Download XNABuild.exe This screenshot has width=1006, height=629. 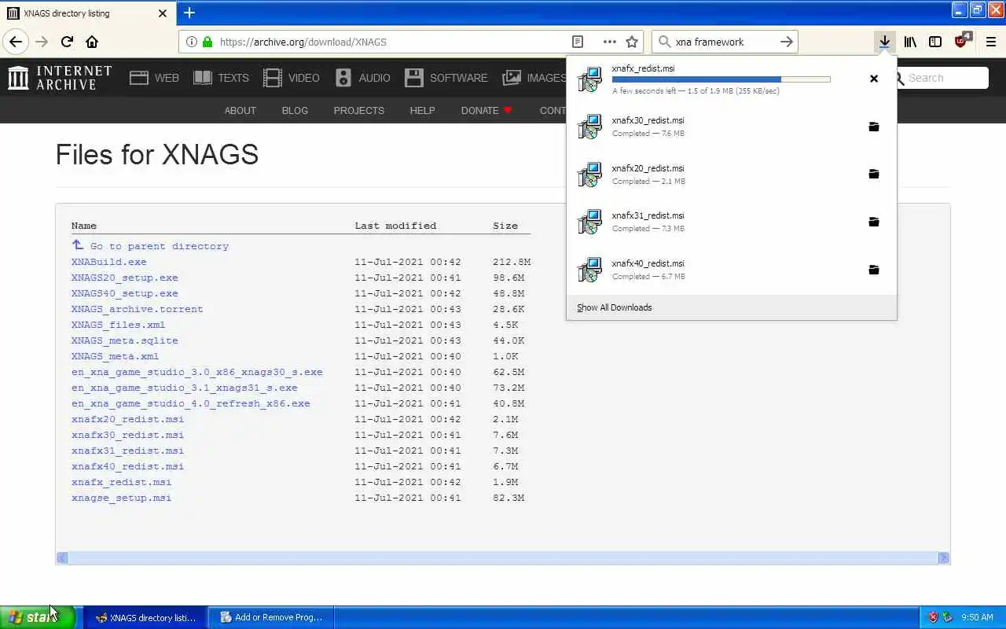coord(108,262)
